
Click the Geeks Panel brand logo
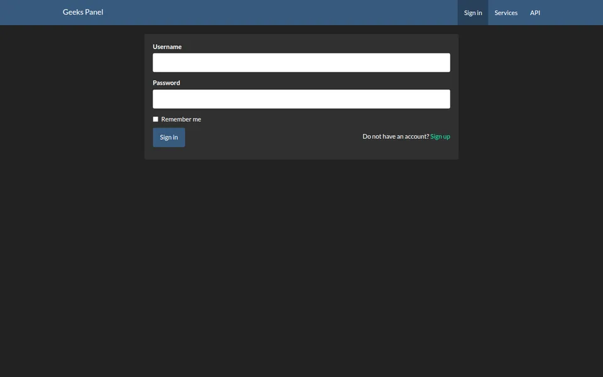[83, 12]
